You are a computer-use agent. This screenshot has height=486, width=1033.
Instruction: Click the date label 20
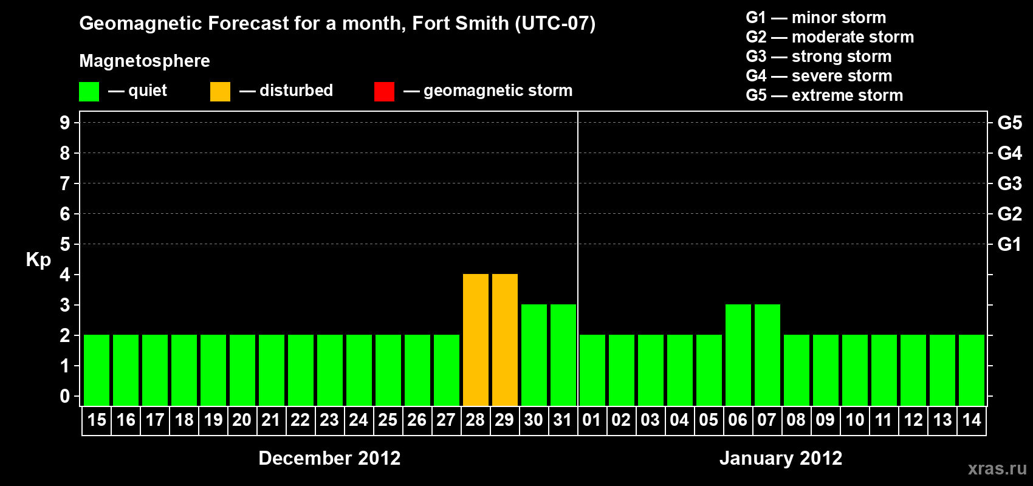242,420
